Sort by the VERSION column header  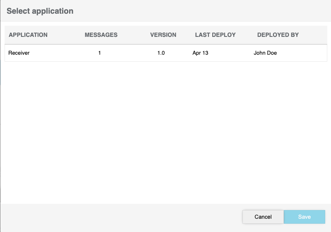[x=163, y=35]
